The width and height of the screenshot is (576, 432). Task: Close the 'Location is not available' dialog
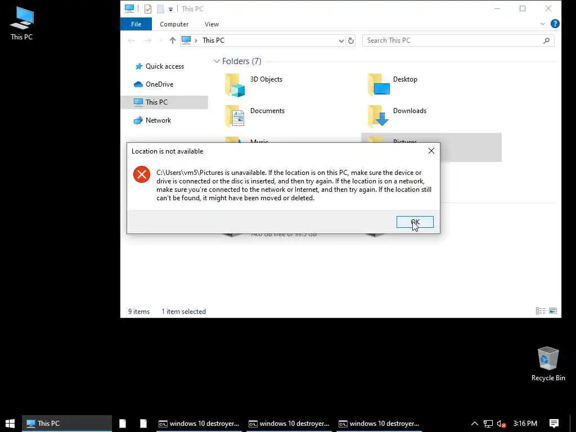tap(431, 151)
